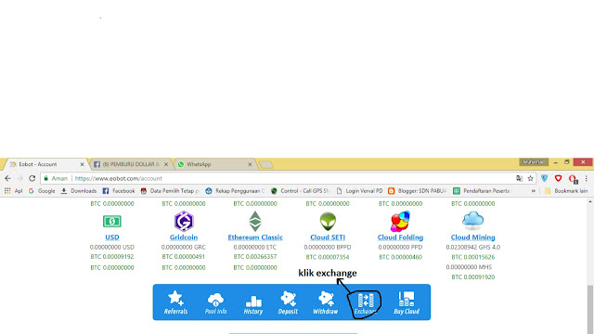
Task: Select the text 0.02308942 GHS 4.0
Action: tap(472, 248)
